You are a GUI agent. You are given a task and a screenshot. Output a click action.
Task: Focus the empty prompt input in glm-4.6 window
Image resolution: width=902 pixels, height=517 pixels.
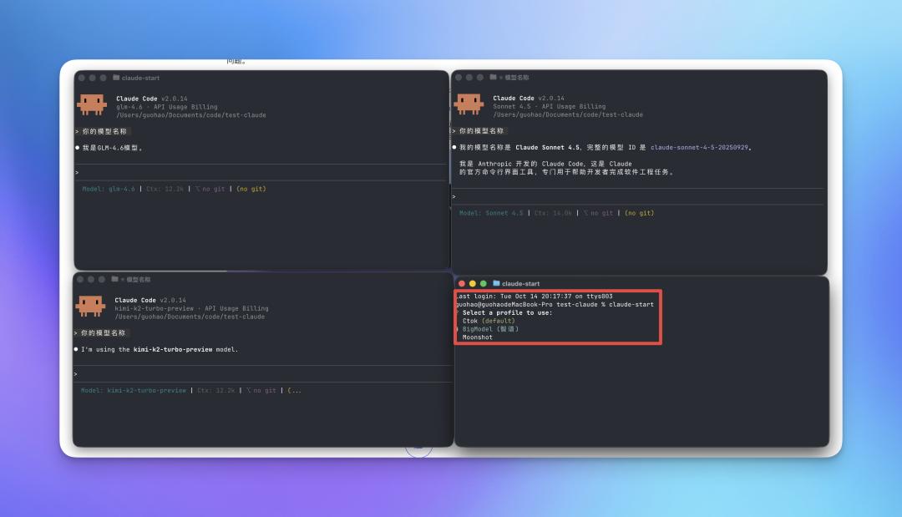click(x=261, y=173)
